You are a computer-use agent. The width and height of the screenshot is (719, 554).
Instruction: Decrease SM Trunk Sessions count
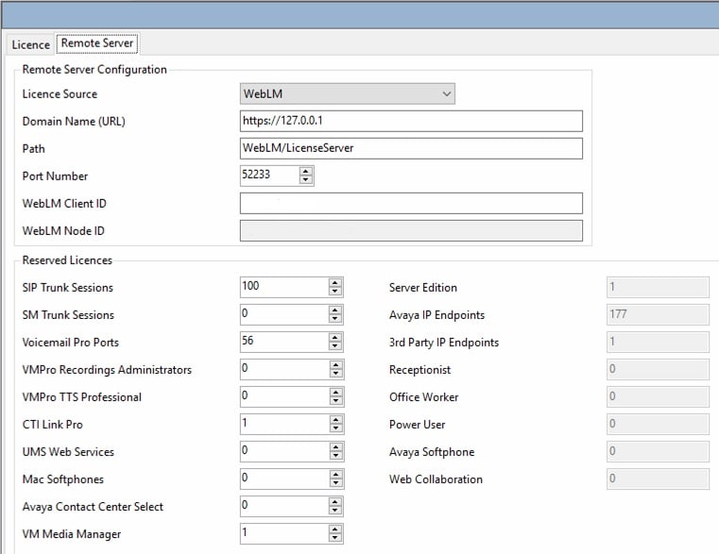(x=335, y=319)
